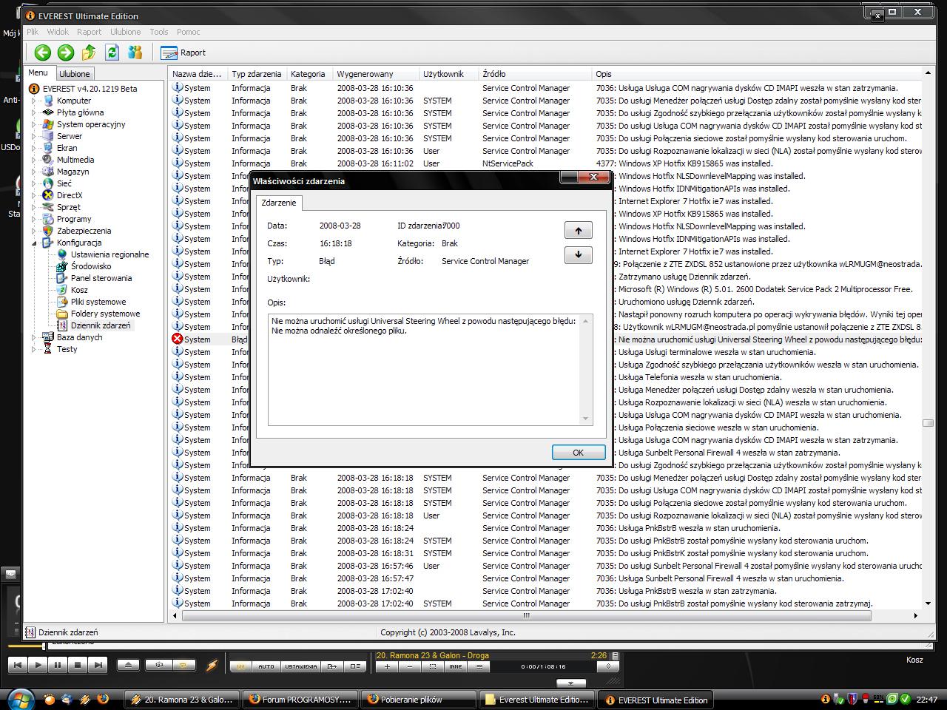
Task: Open the Raport menu in the menu bar
Action: pos(90,32)
